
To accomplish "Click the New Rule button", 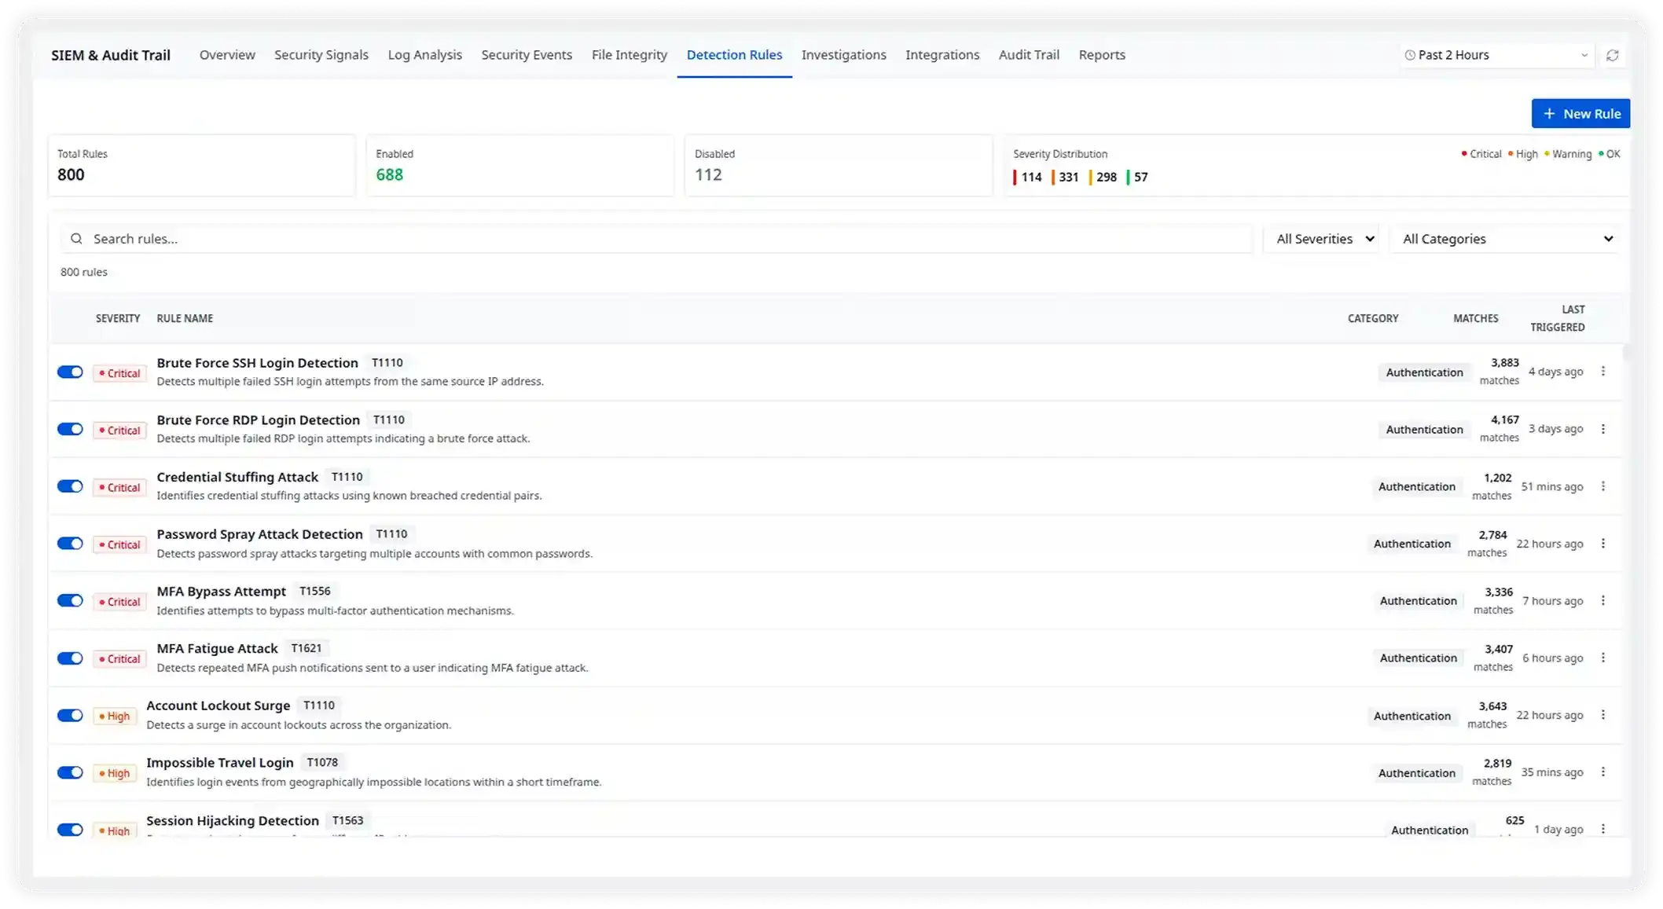I will (x=1580, y=113).
